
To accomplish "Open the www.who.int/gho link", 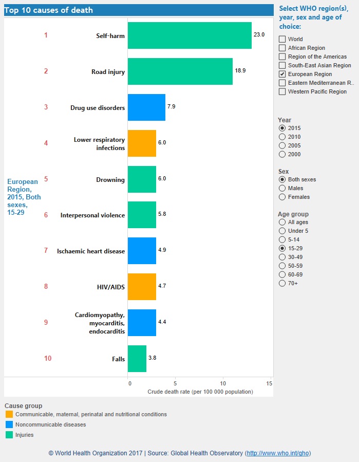I will (278, 453).
